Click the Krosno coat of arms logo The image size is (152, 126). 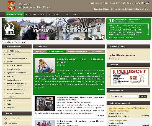(12, 6)
